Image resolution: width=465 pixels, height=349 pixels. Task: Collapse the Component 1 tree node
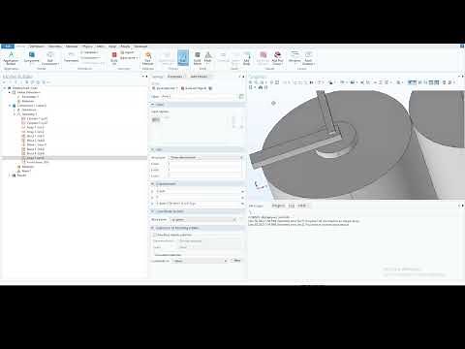tap(10, 106)
